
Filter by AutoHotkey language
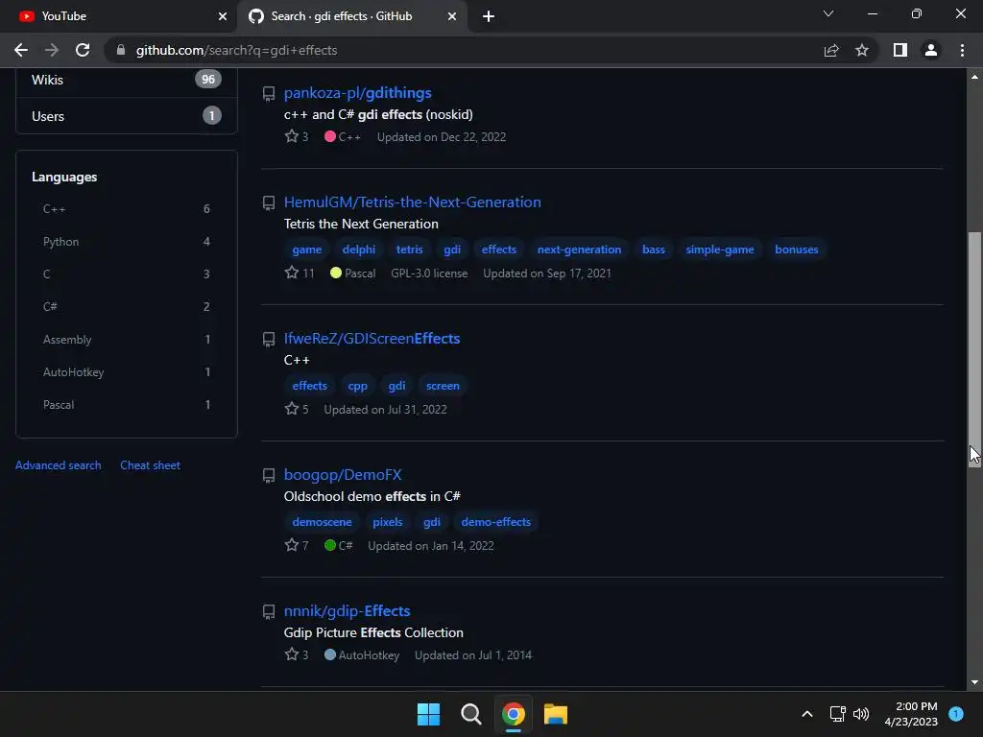pos(126,371)
